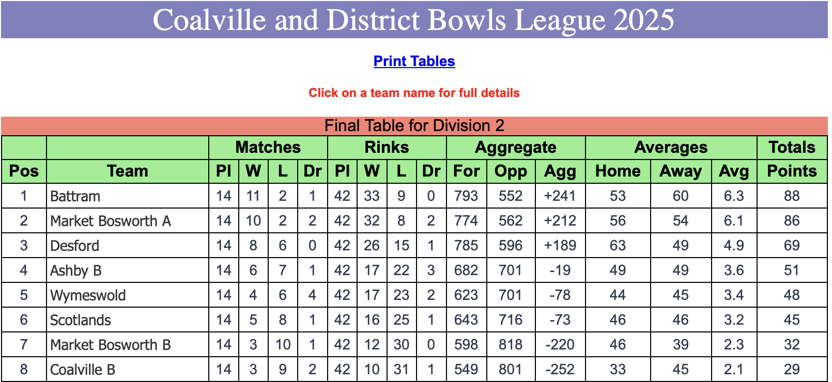Click Desford's aggregate value +189

(x=560, y=246)
